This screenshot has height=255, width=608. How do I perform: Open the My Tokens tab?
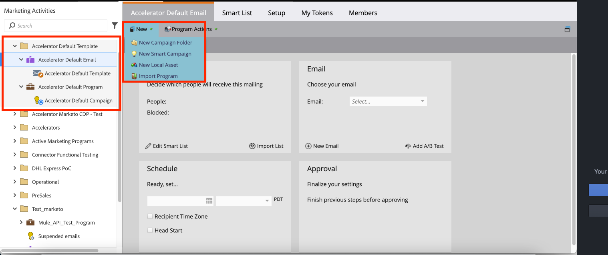tap(317, 13)
